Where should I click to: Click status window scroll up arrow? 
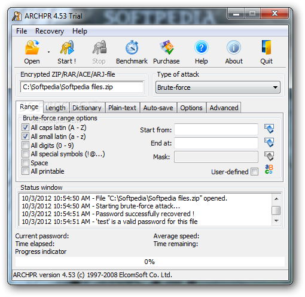coord(276,199)
